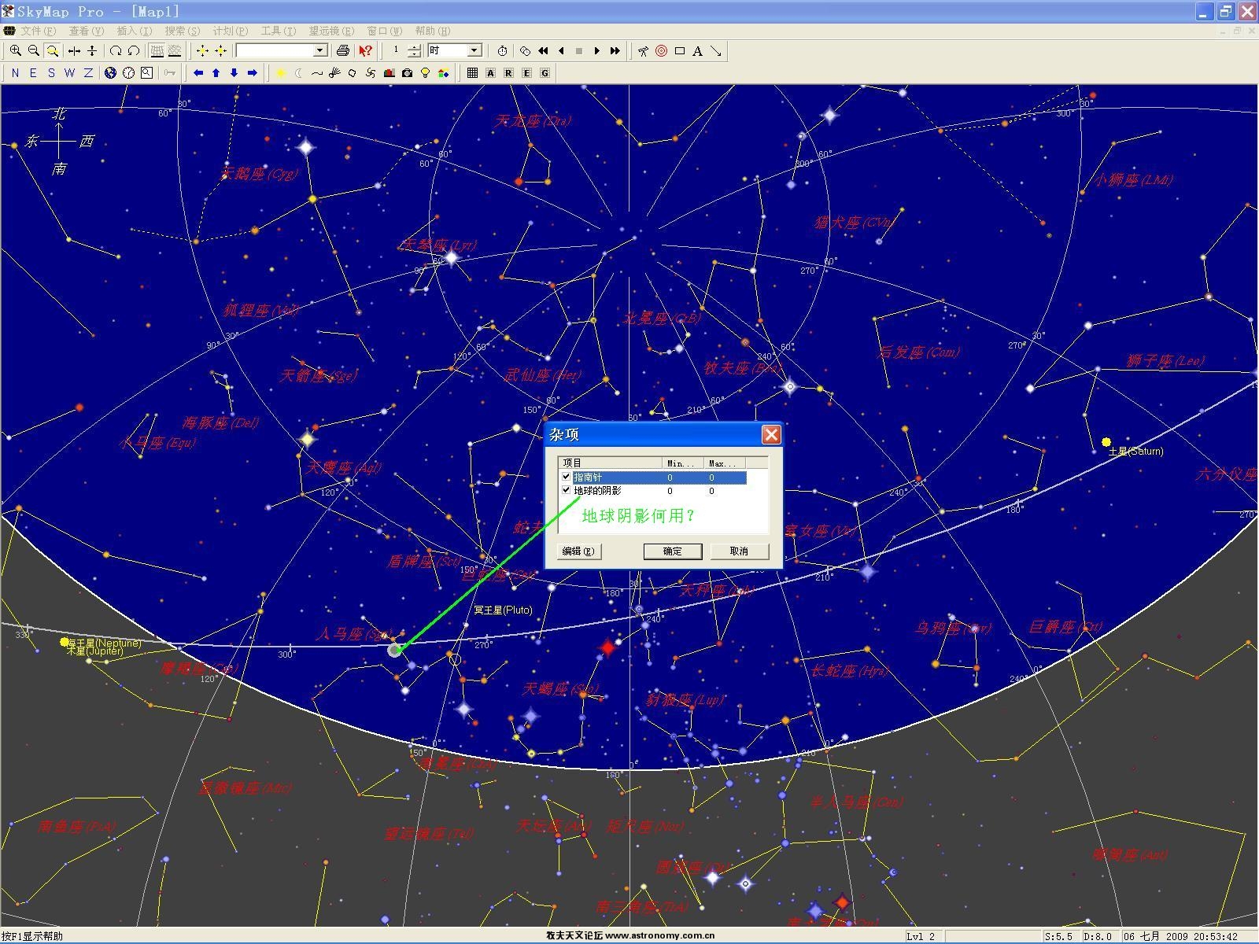Click the telescope icon in toolbar

[644, 50]
